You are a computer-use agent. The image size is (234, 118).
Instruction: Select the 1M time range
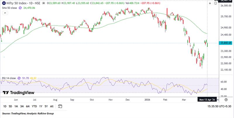coord(16,106)
